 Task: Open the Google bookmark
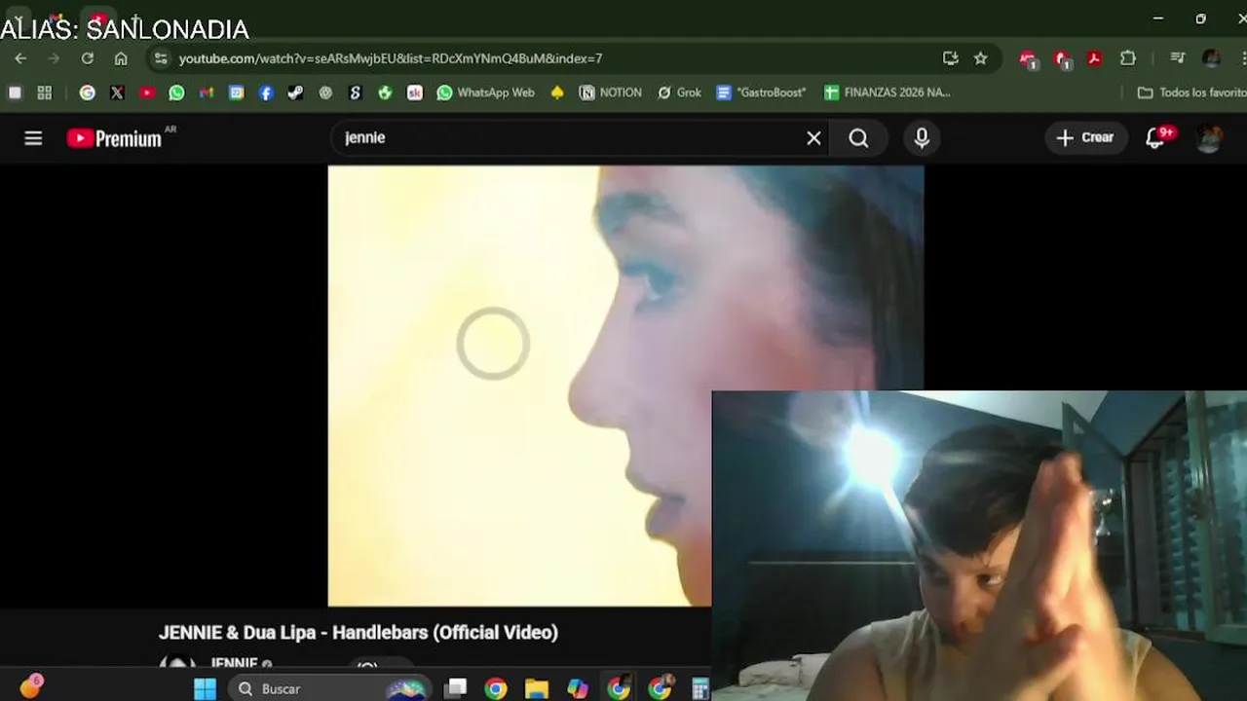point(88,92)
